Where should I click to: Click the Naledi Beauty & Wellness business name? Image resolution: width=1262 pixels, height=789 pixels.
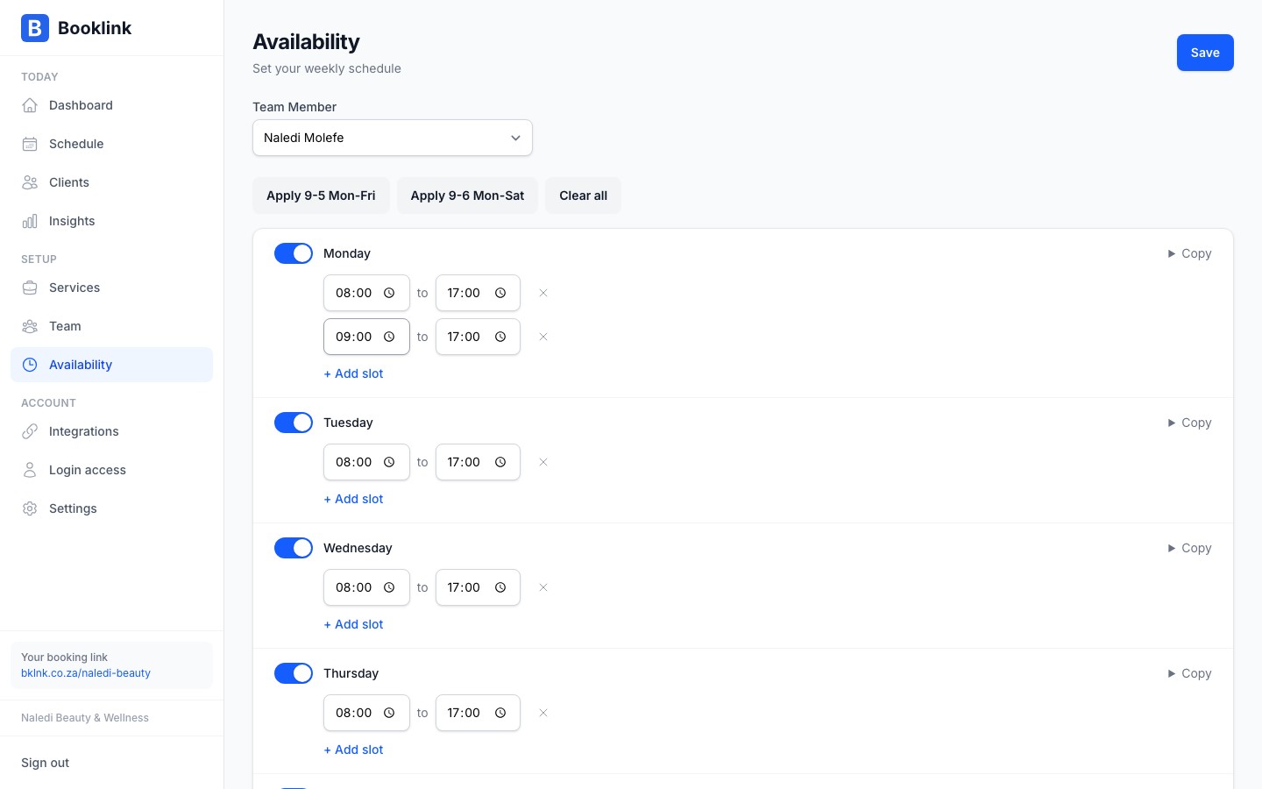(x=85, y=718)
